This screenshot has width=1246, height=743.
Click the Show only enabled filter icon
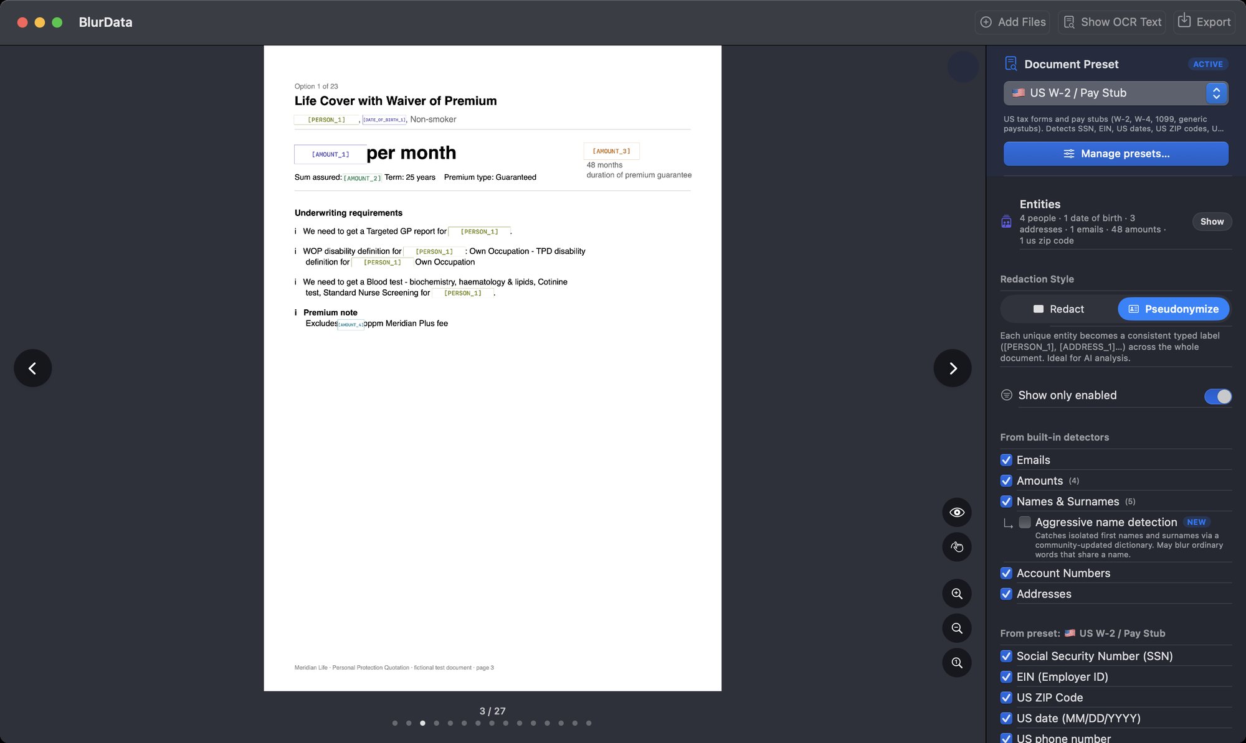1006,395
